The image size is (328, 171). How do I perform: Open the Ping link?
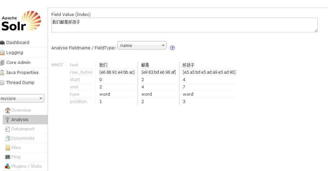pos(16,157)
